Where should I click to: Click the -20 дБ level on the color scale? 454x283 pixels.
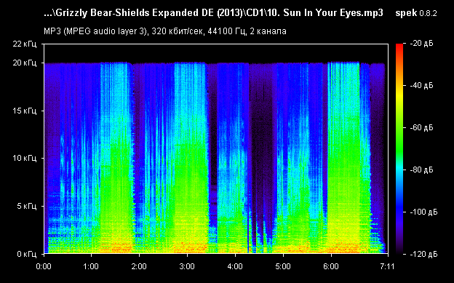421,44
